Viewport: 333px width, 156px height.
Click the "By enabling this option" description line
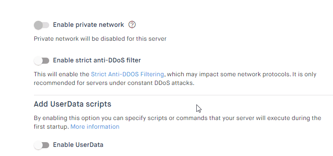click(178, 118)
